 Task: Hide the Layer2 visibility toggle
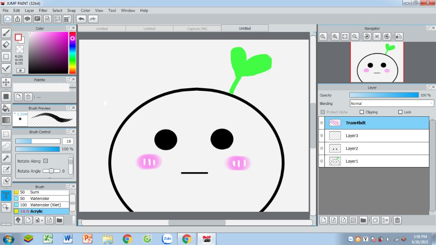coord(321,148)
